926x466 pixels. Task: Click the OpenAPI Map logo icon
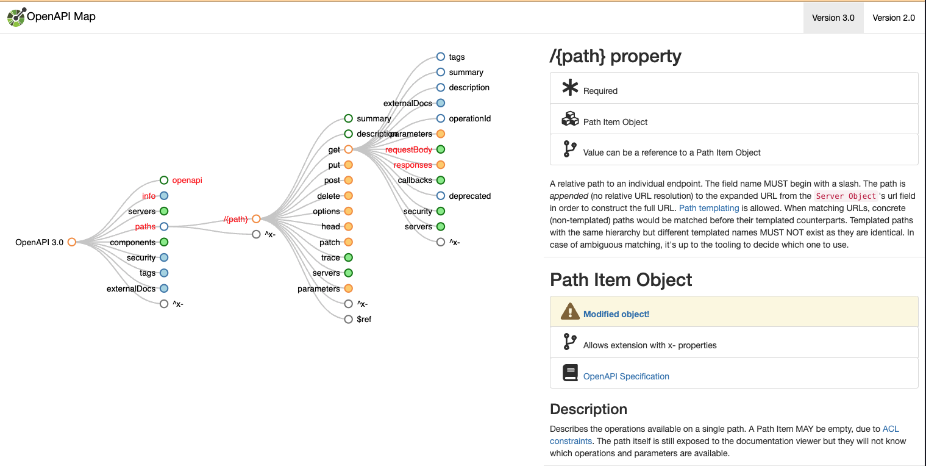tap(16, 17)
